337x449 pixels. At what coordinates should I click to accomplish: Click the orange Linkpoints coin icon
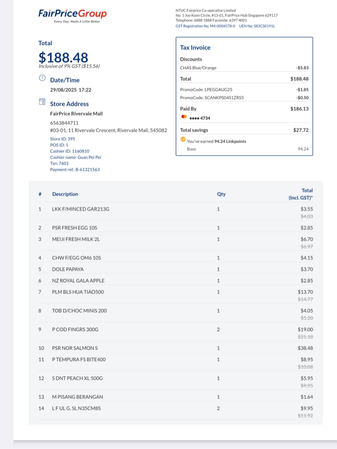183,139
